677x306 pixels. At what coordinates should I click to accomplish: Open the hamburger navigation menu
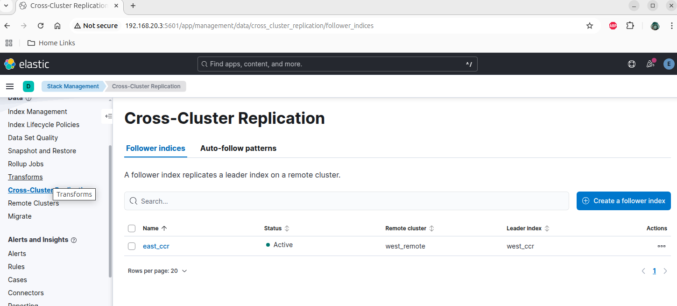point(10,86)
